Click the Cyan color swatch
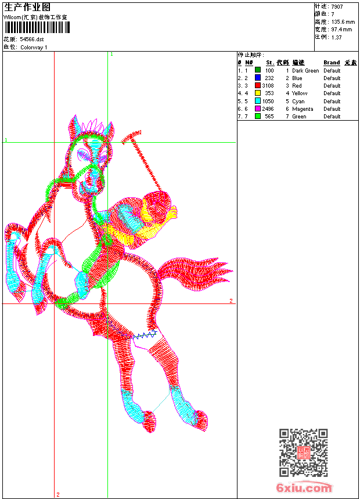Image resolution: width=360 pixels, height=499 pixels. tap(258, 101)
